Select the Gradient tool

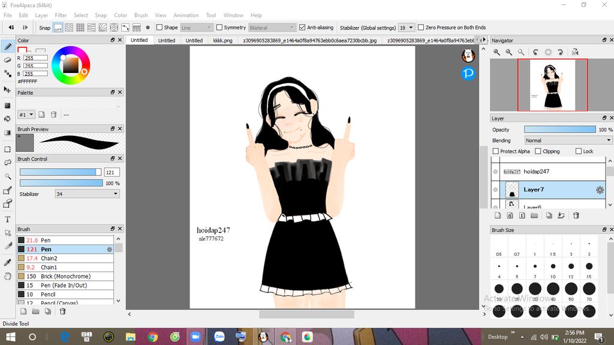[7, 132]
